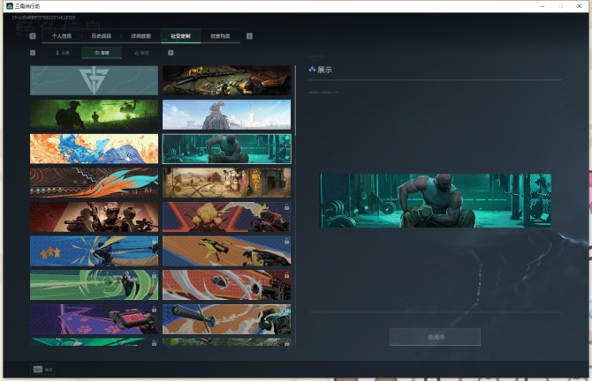The image size is (592, 381).
Task: Open the third sub-tab with thumbs-up icon
Action: coord(141,53)
